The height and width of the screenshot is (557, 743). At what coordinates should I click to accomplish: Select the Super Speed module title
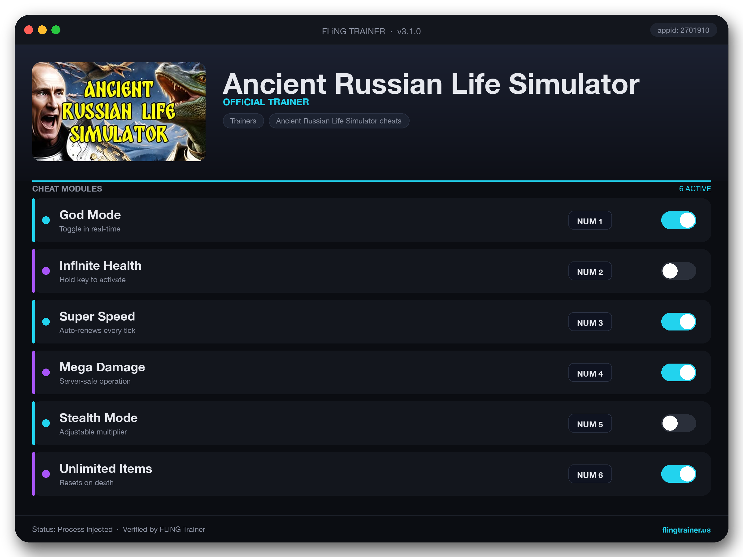pyautogui.click(x=97, y=316)
